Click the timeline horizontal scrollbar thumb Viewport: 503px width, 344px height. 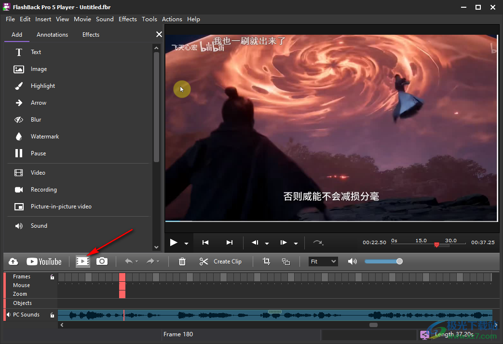point(373,325)
